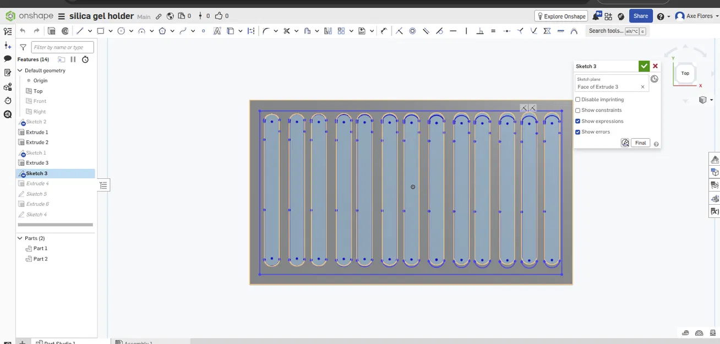Click the Share button
Screen dimensions: 720x344
pyautogui.click(x=641, y=16)
